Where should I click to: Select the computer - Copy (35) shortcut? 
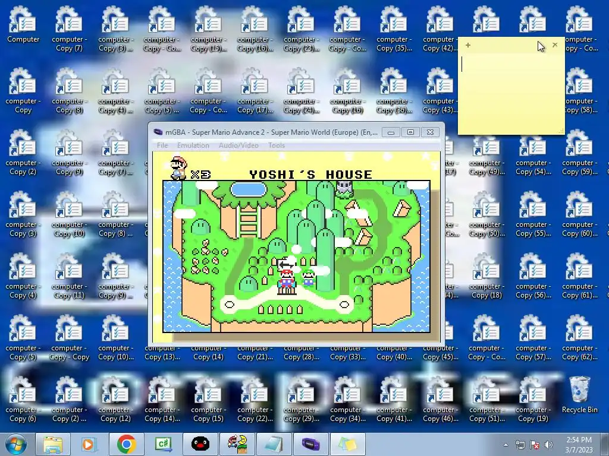point(394,28)
